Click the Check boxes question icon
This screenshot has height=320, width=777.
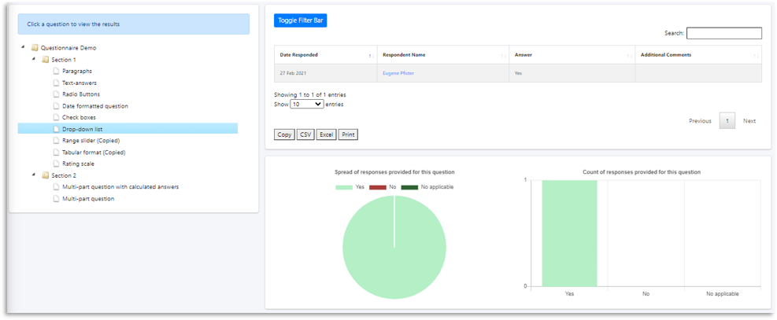(x=56, y=117)
